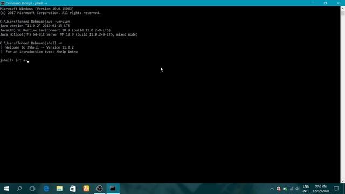
Task: Click 'Java HotSpot(TM) 64-Bit Server VM' line
Action: click(69, 34)
